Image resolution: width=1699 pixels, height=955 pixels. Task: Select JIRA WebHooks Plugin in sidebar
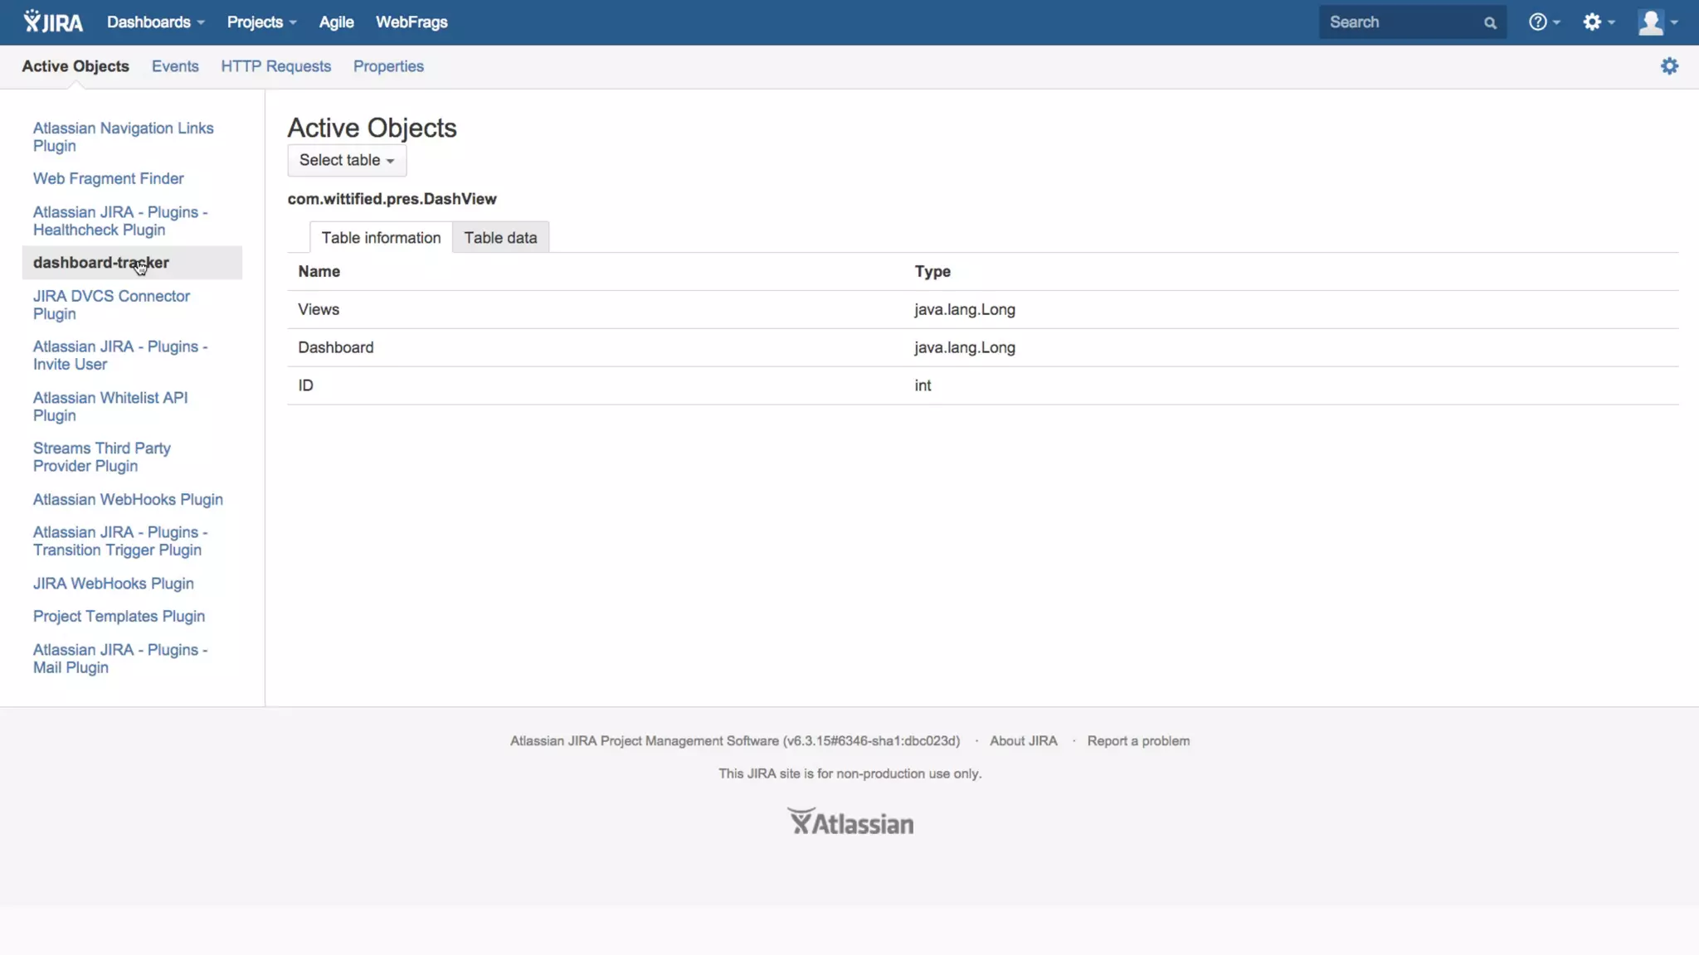tap(113, 584)
